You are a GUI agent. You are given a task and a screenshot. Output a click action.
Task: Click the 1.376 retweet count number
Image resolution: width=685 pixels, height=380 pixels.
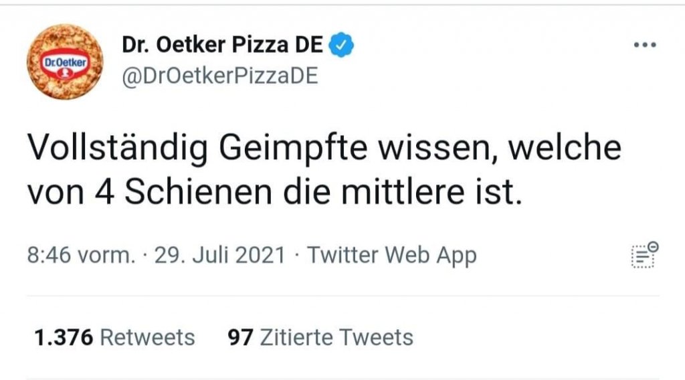click(64, 337)
